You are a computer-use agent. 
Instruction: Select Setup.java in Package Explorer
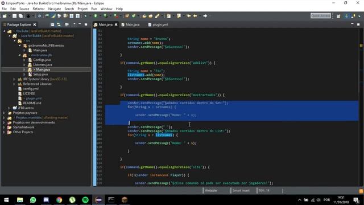coord(40,75)
